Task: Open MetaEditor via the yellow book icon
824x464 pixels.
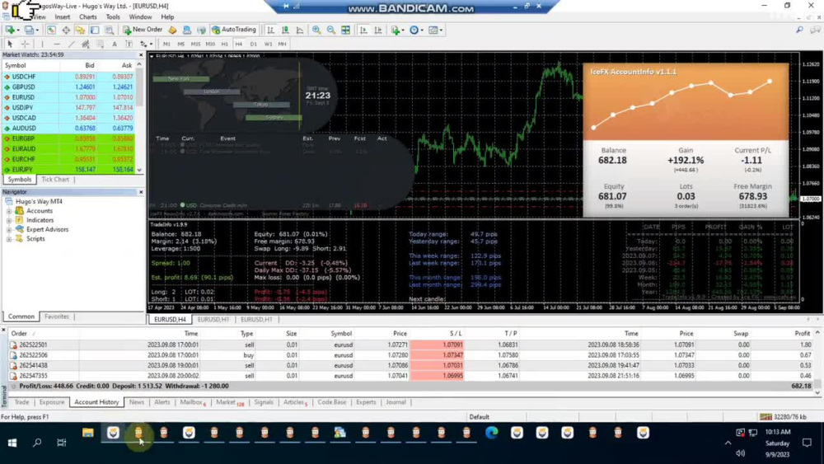Action: (x=172, y=30)
